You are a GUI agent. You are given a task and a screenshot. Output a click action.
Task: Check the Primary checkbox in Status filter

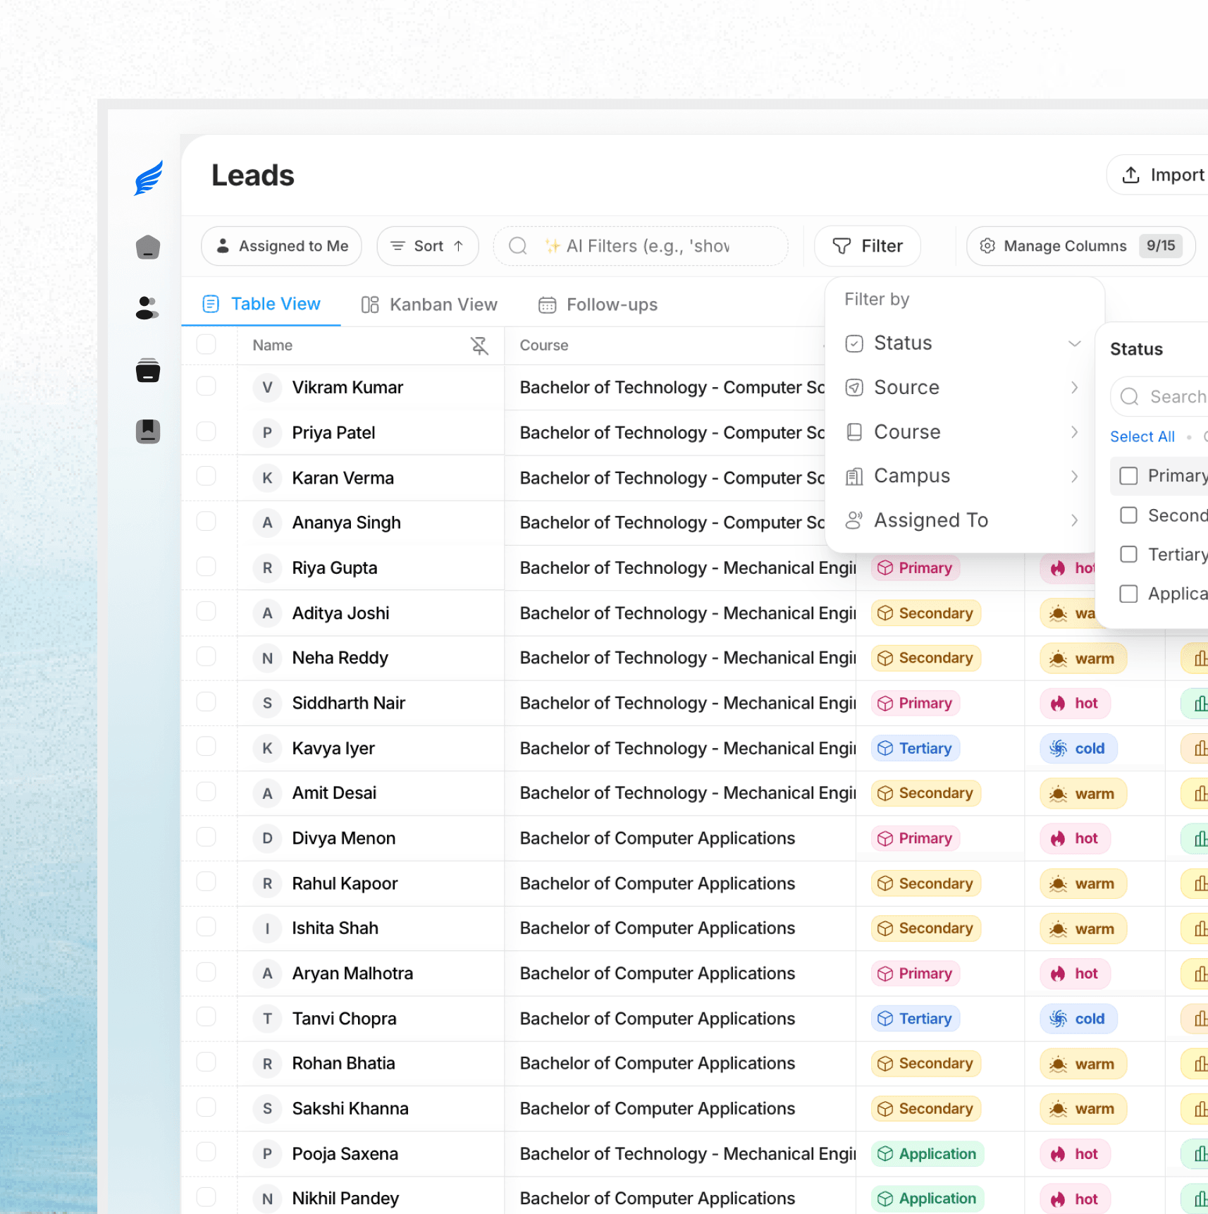pyautogui.click(x=1128, y=475)
